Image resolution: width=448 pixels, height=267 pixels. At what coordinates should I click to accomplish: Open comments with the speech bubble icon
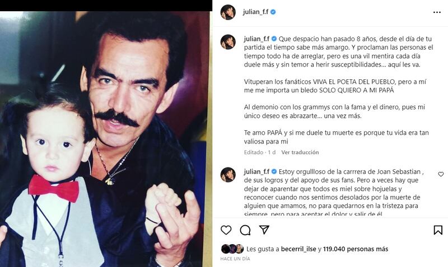click(245, 230)
